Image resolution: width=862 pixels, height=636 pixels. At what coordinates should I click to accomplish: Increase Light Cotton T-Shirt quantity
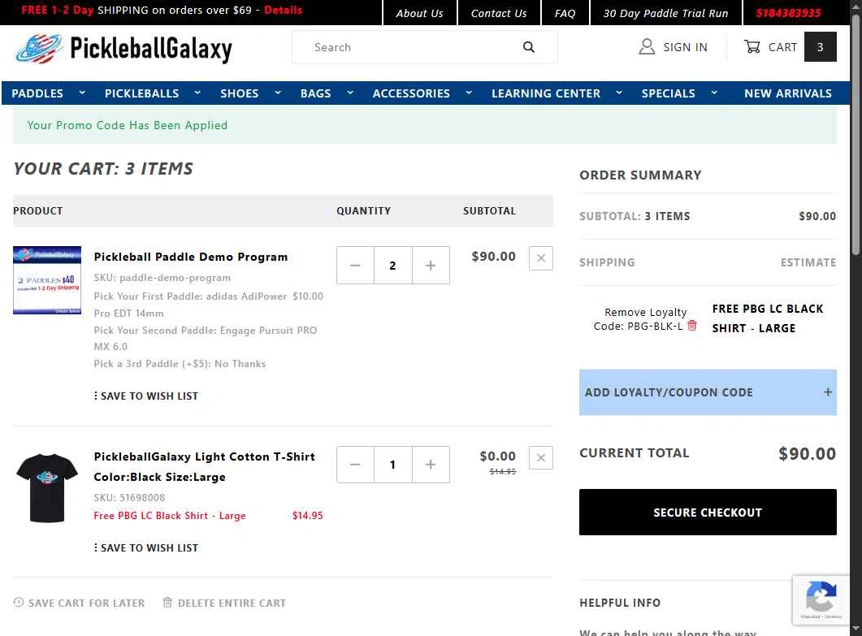pos(431,465)
